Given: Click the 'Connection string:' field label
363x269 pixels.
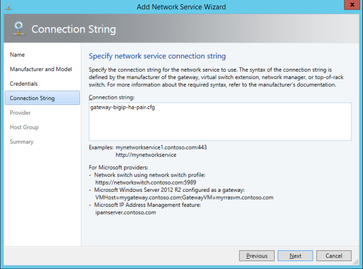Looking at the screenshot, I should 111,97.
